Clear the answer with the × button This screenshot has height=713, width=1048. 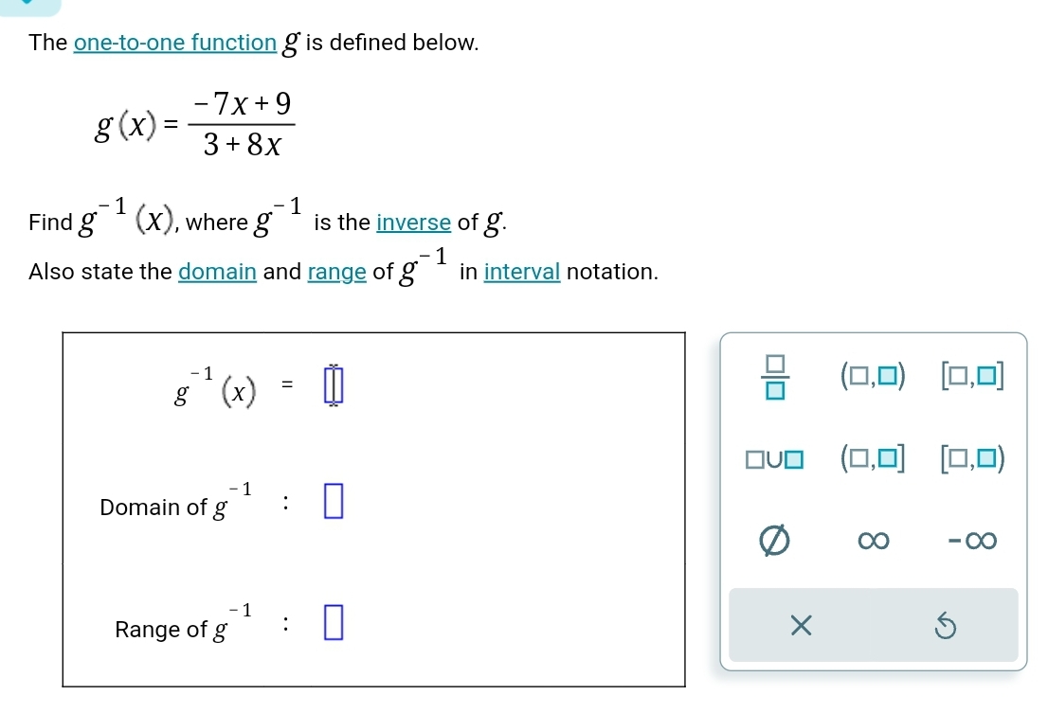799,625
